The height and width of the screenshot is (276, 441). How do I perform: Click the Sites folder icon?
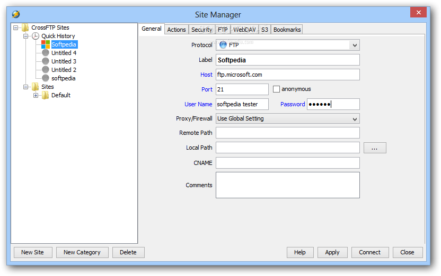point(36,87)
